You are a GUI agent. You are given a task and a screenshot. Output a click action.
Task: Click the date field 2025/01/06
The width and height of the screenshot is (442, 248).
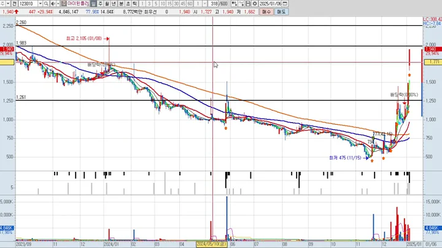pyautogui.click(x=270, y=4)
